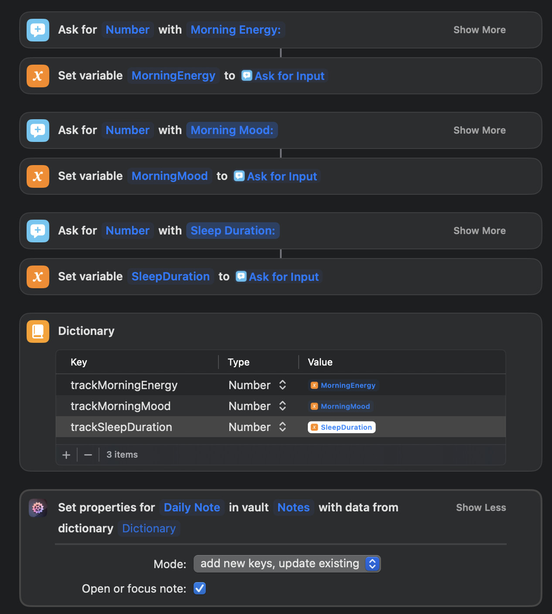Image resolution: width=552 pixels, height=614 pixels.
Task: Select the SleepDuration variable value in dictionary
Action: 342,427
